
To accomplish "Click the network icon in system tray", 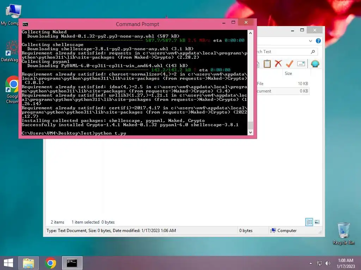I will pyautogui.click(x=319, y=263).
